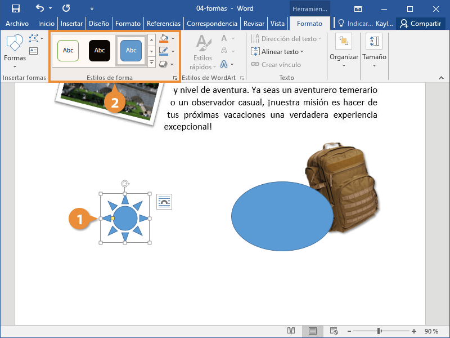The image size is (450, 338).
Task: Click the Draw Text Box icon
Action: [34, 51]
